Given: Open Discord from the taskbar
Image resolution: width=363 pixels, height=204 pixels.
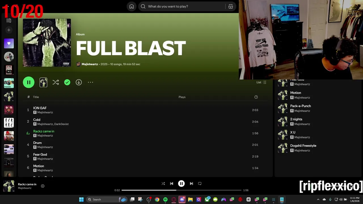Looking at the screenshot, I should [182, 199].
